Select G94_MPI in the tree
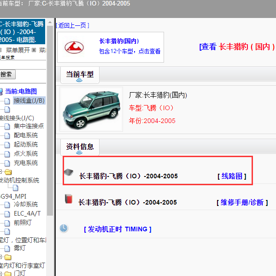Image resolution: width=276 pixels, height=276 pixels. pos(13,196)
